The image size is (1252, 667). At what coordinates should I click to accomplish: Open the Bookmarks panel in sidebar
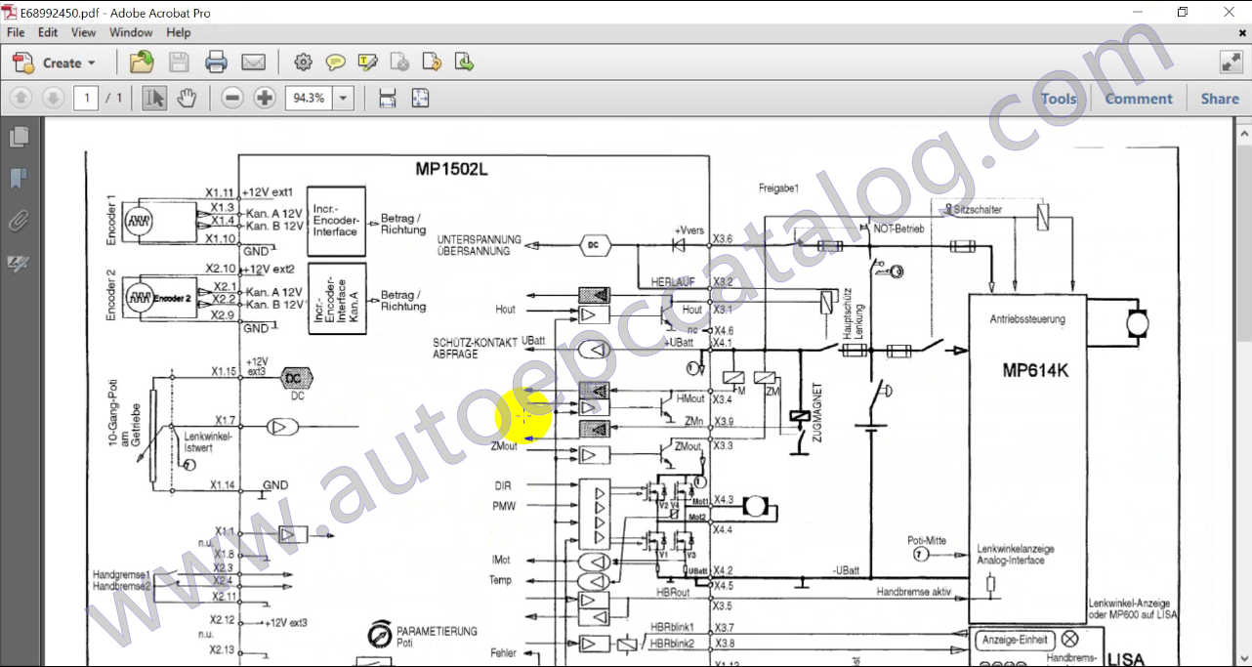point(18,179)
